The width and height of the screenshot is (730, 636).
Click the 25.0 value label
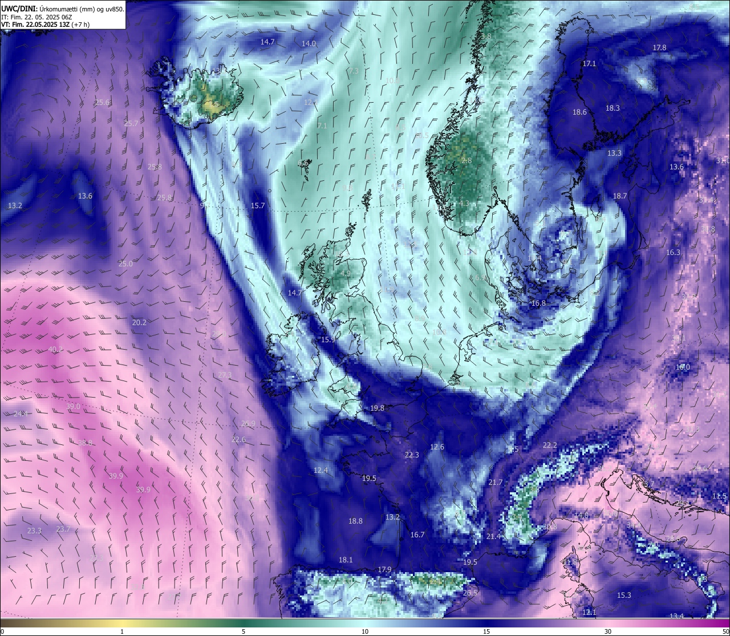tap(125, 264)
